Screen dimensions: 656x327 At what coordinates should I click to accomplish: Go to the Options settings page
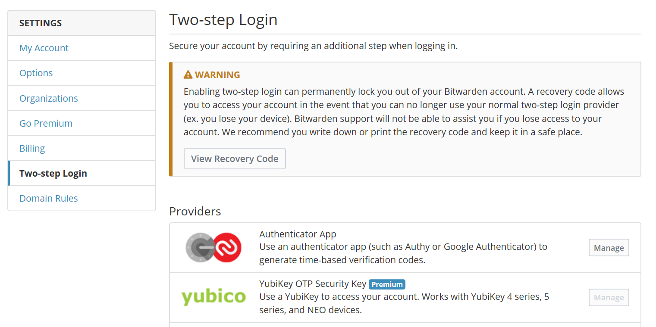[x=36, y=73]
